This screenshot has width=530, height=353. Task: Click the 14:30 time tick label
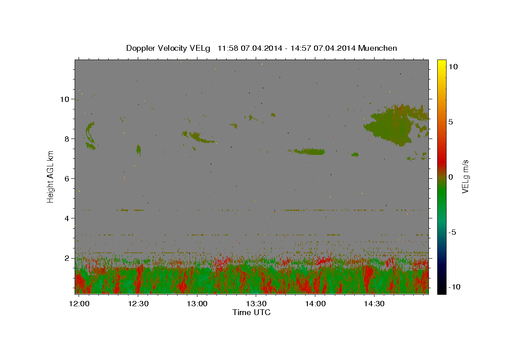tap(374, 304)
